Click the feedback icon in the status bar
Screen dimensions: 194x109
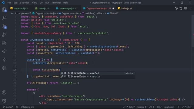(178, 107)
